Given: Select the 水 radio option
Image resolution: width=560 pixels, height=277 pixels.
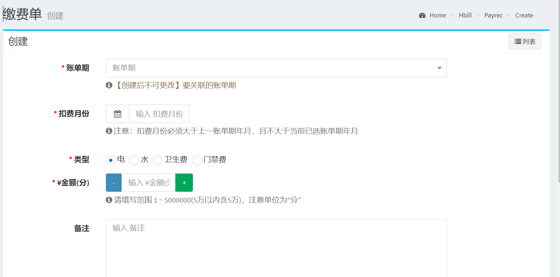Looking at the screenshot, I should pyautogui.click(x=134, y=160).
